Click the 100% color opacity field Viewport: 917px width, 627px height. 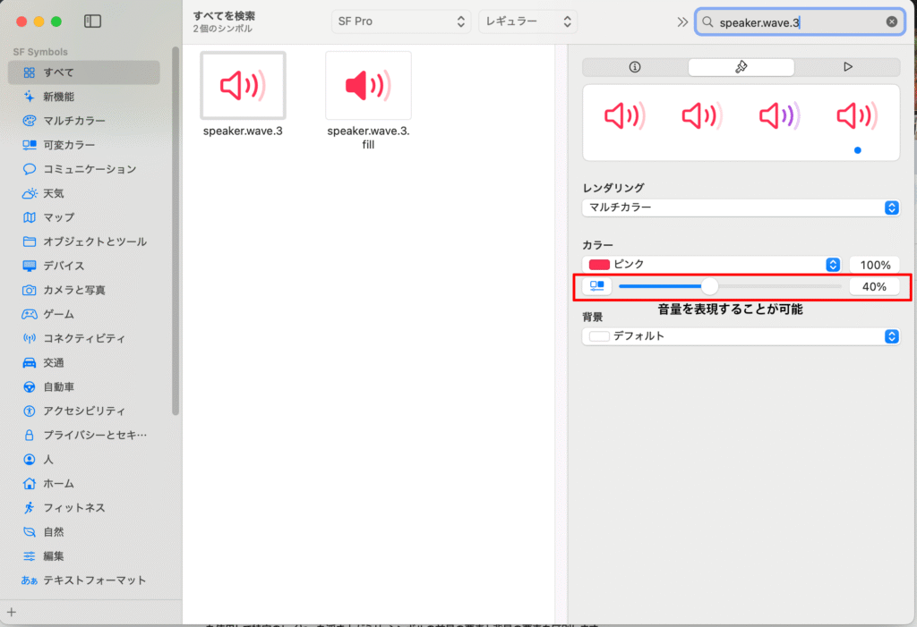coord(874,265)
